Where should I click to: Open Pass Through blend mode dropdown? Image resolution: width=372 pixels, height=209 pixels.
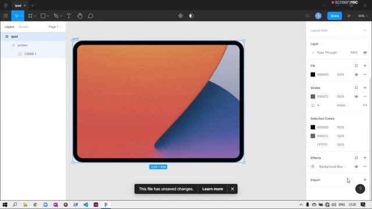click(328, 52)
